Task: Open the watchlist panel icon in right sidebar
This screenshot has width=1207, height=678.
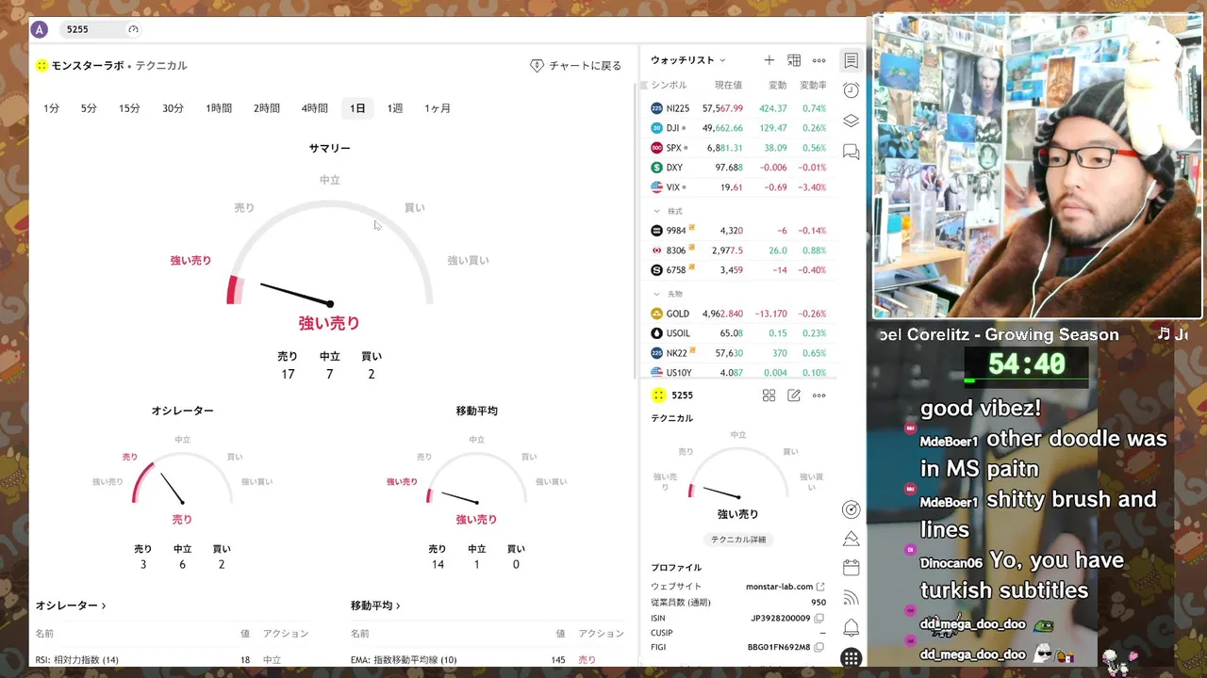Action: tap(851, 60)
